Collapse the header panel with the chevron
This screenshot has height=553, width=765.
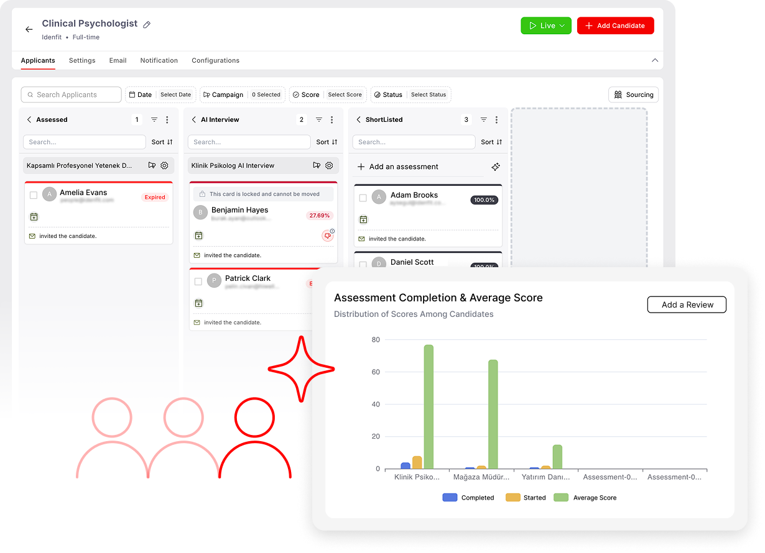coord(654,60)
